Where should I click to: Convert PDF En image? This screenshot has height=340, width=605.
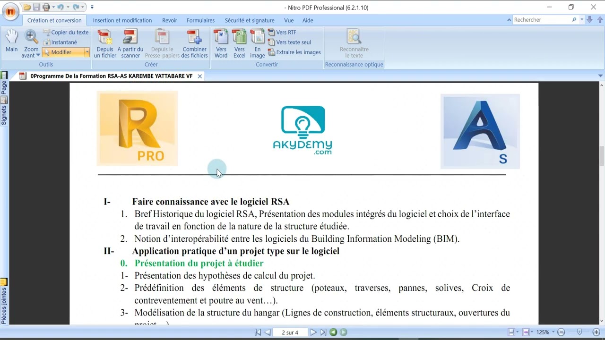click(257, 44)
